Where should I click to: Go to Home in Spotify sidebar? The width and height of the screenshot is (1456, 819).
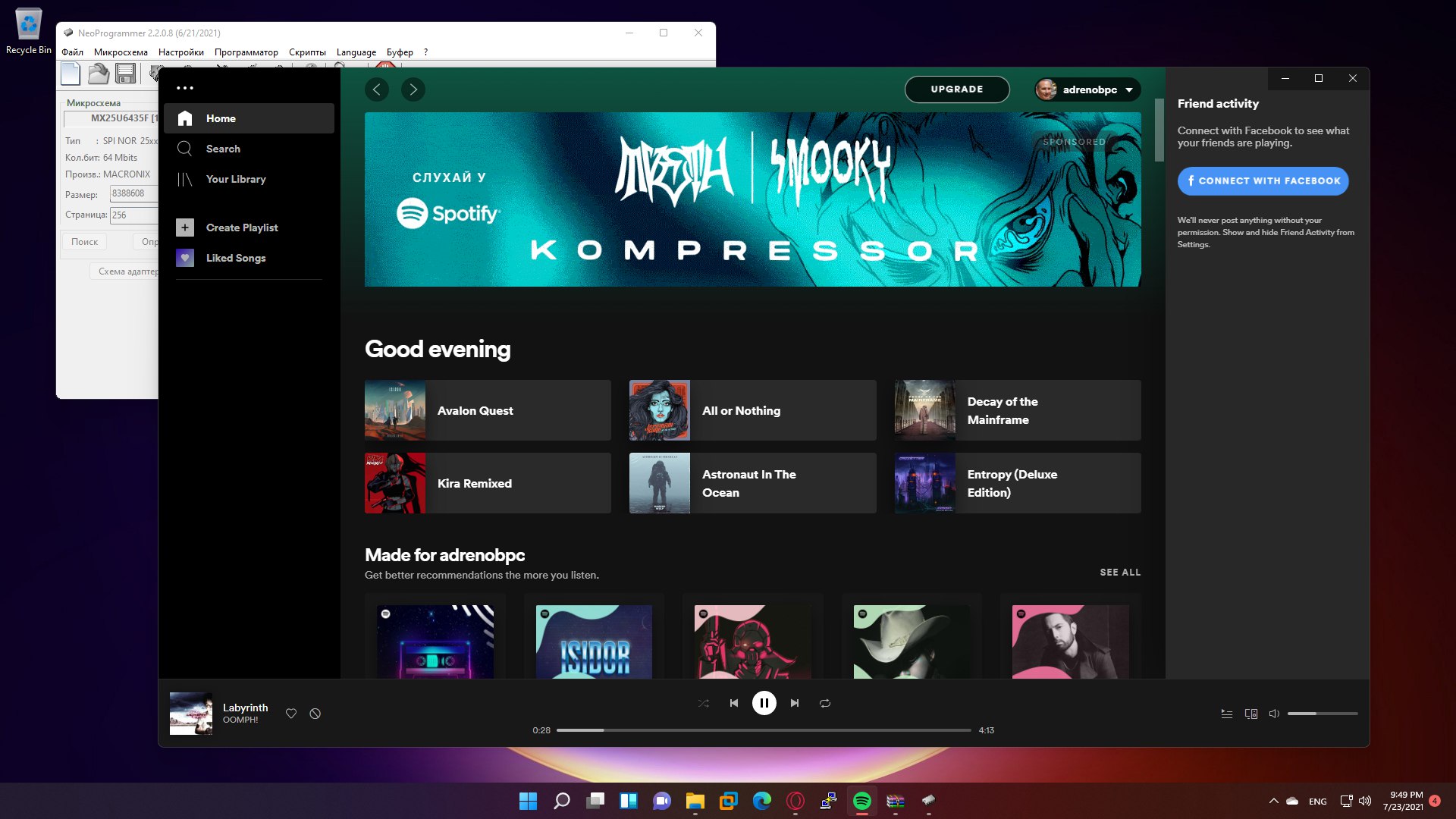pos(249,118)
